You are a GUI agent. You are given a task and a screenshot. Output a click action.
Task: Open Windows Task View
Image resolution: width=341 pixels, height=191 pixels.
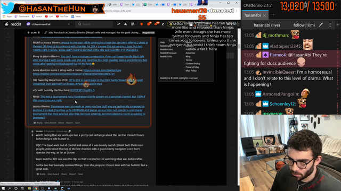point(22,188)
